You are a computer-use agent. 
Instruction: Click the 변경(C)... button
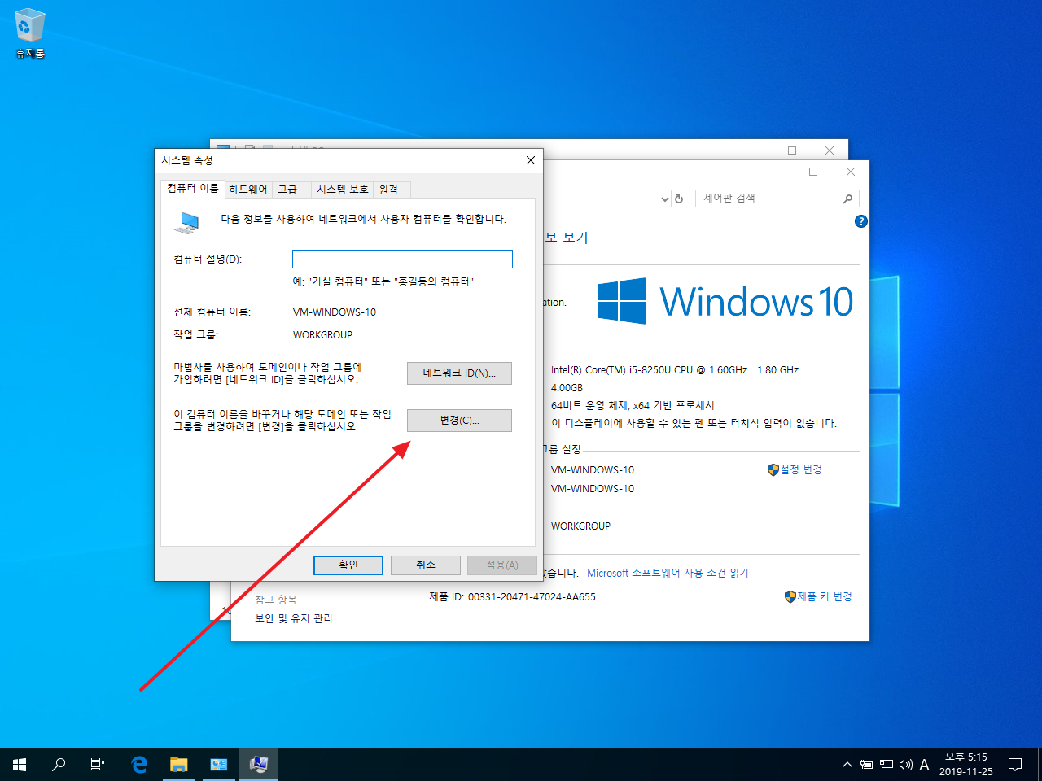click(x=459, y=420)
